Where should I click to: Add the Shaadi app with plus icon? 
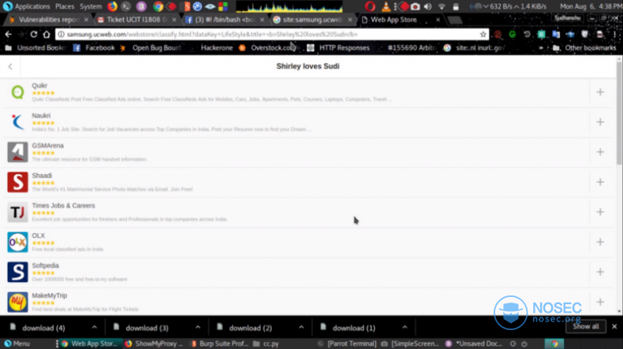pos(600,182)
